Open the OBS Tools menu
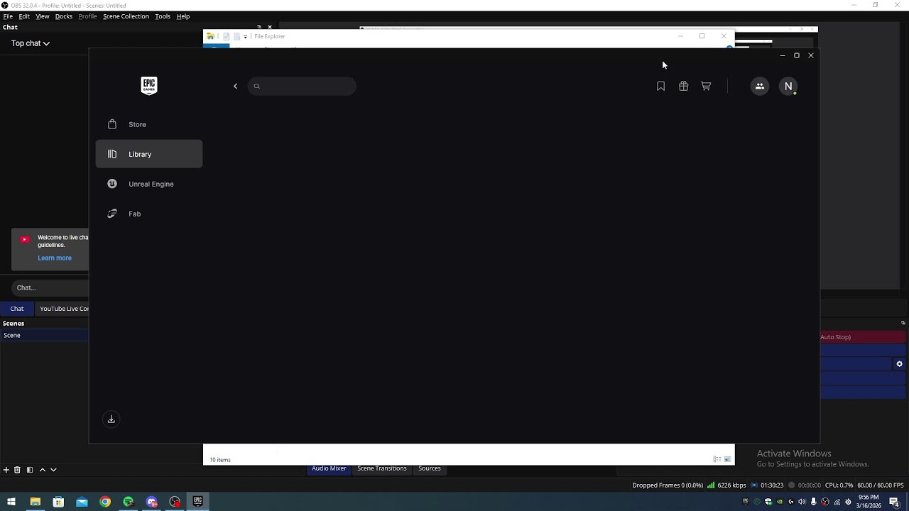 [x=163, y=16]
